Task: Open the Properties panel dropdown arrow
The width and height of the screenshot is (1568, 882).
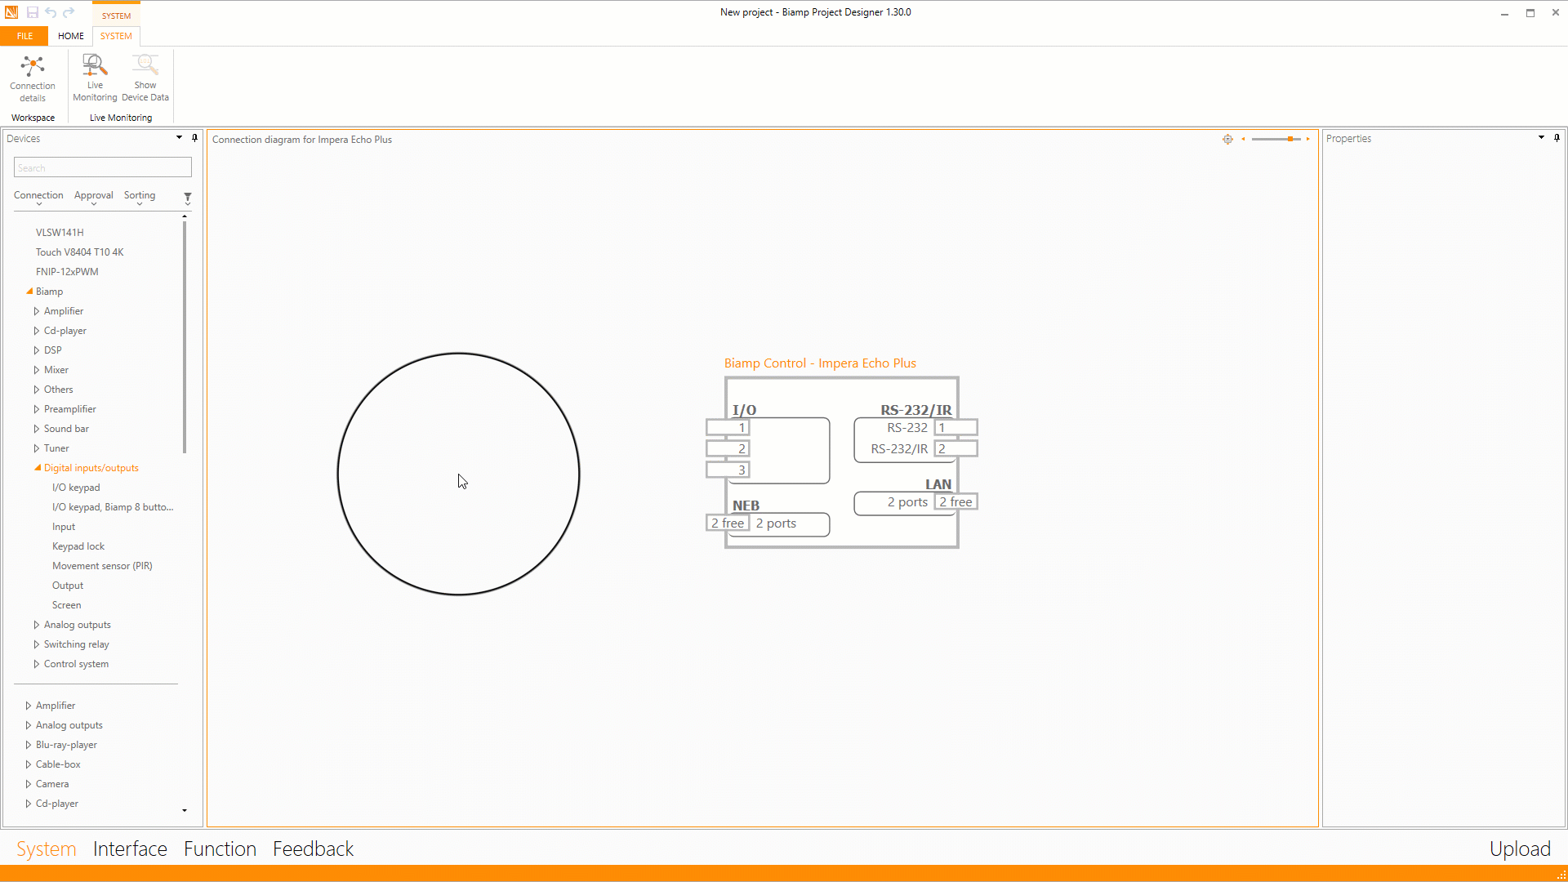Action: (1540, 138)
